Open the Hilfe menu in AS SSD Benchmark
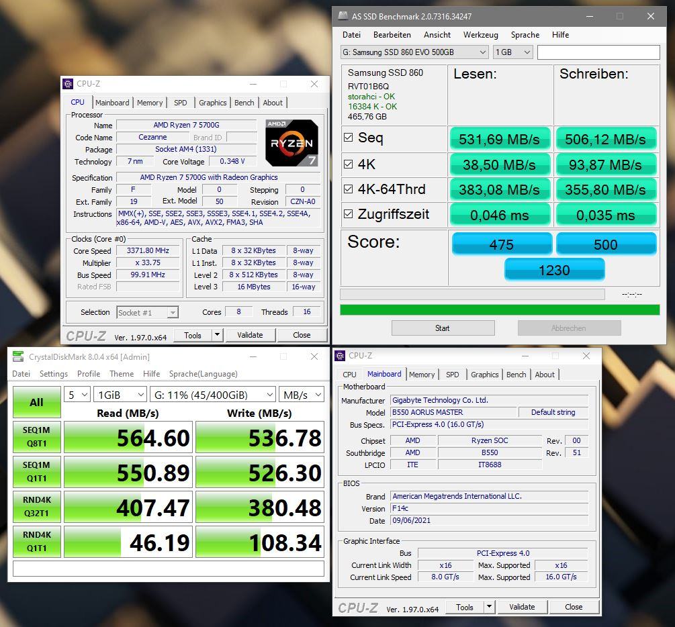The width and height of the screenshot is (675, 627). coord(560,35)
